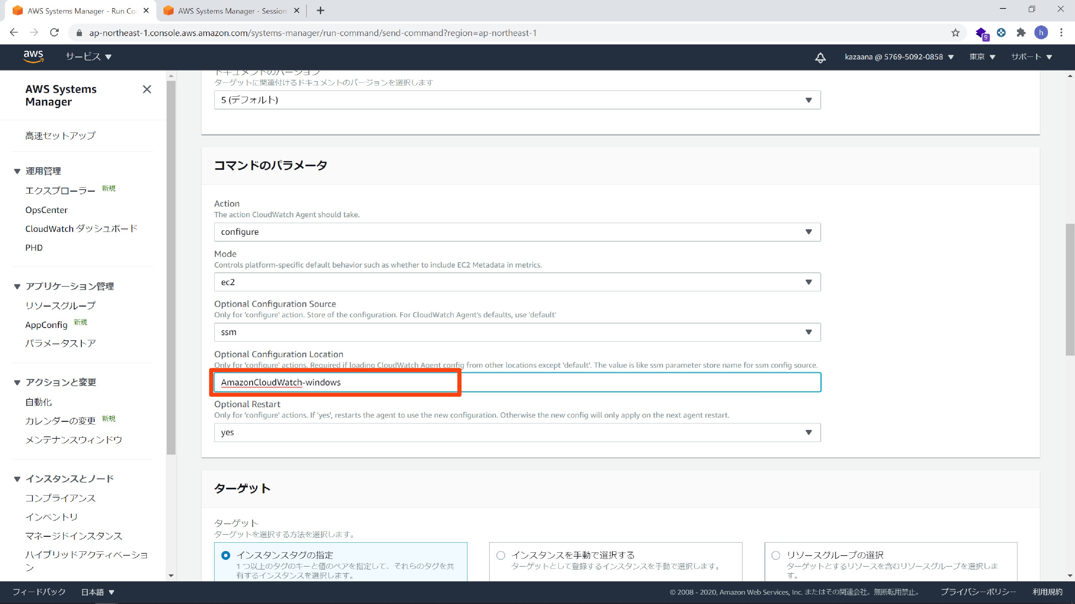Screen dimensions: 1075x604
Task: Open the サービス services menu
Action: coord(88,57)
